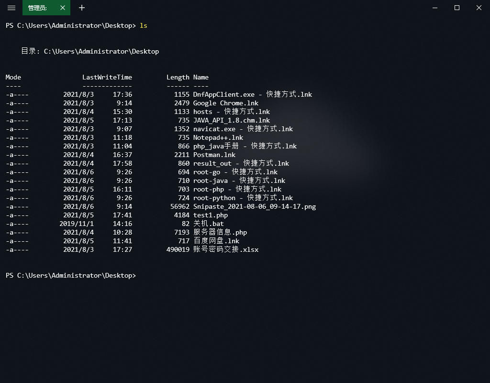Image resolution: width=490 pixels, height=383 pixels.
Task: Select Notepad++.lnk filename
Action: pyautogui.click(x=218, y=137)
